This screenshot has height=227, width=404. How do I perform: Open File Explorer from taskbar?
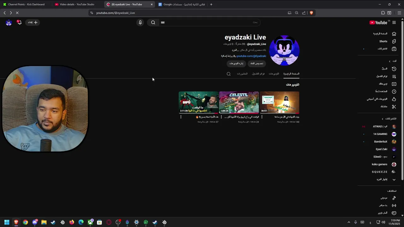click(44, 222)
